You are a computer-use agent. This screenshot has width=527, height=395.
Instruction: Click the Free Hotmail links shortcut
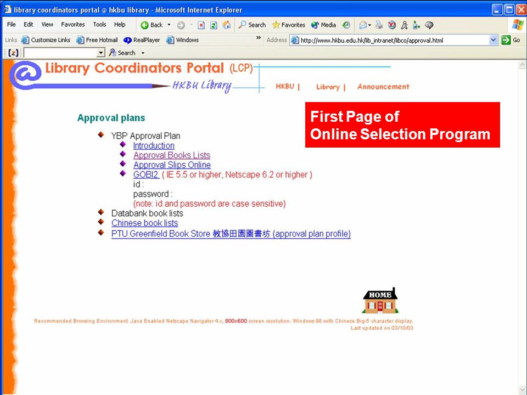(x=97, y=40)
